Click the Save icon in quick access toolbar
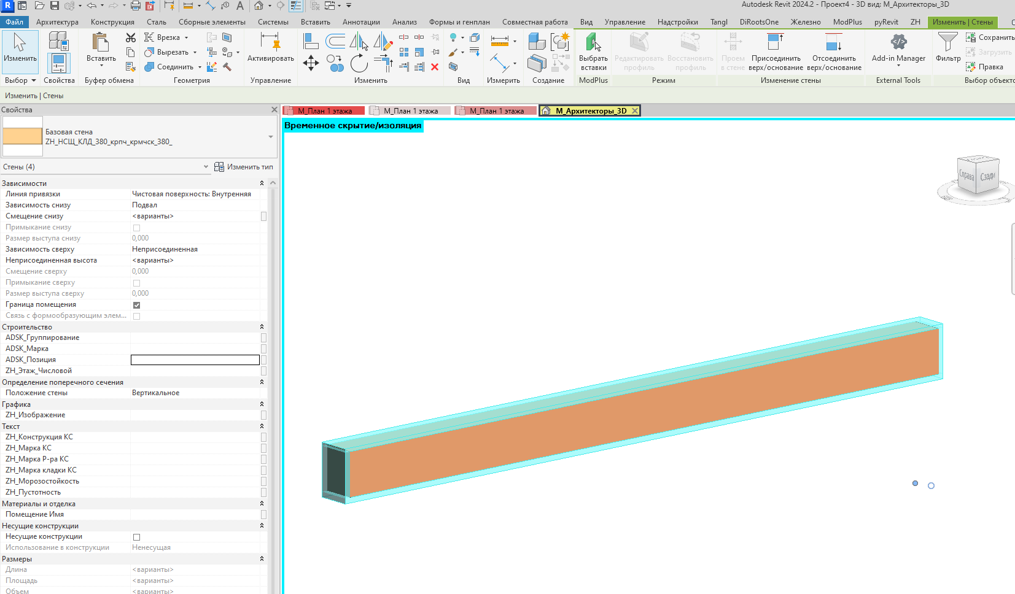This screenshot has width=1015, height=594. (55, 6)
